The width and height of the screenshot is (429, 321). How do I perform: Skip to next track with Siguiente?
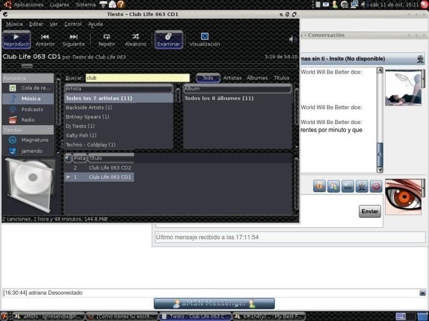tap(73, 40)
